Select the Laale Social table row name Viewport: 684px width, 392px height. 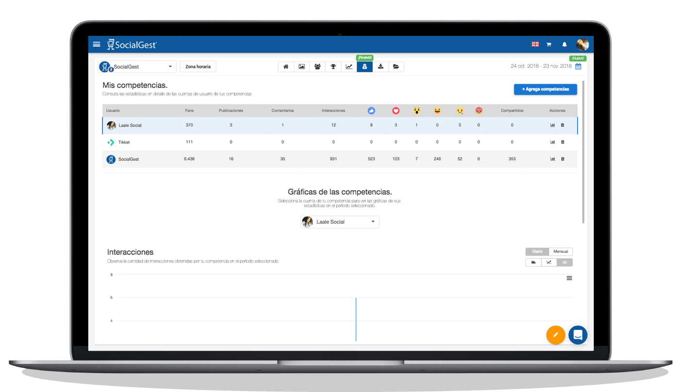130,125
